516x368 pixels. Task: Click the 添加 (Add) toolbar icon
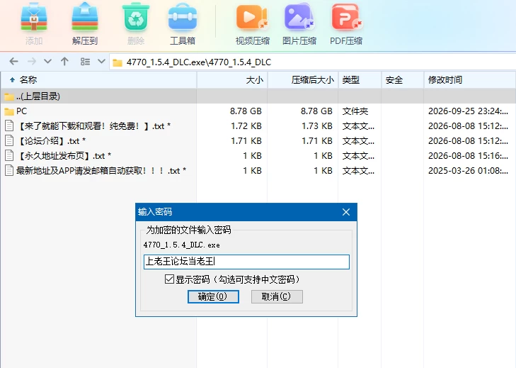(x=34, y=17)
